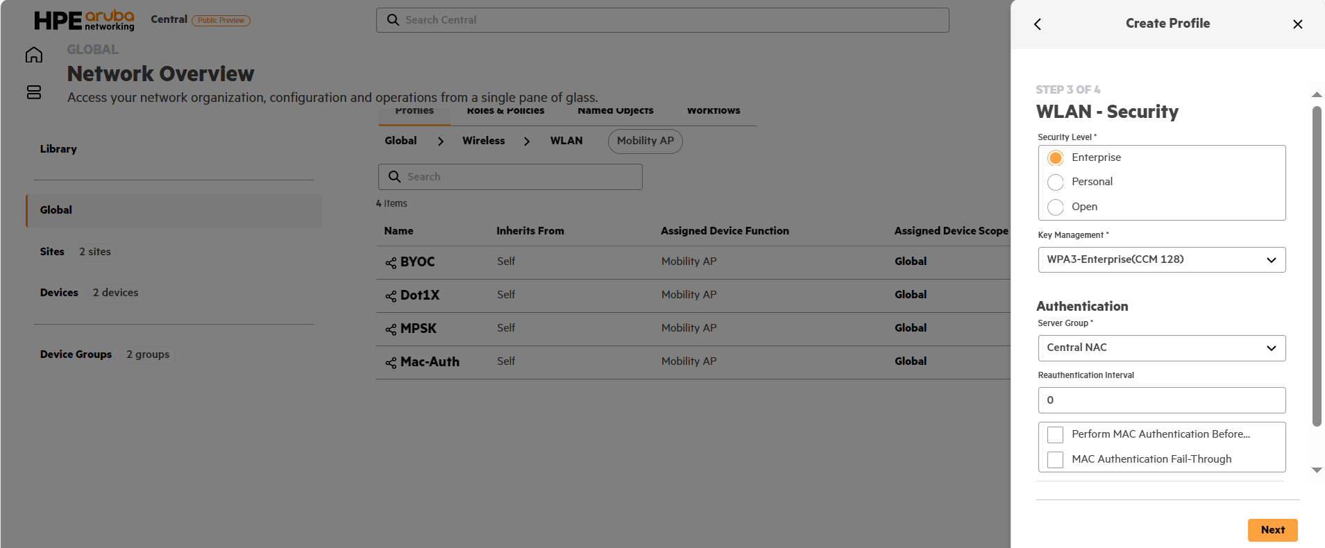Close the Create Profile panel
Viewport: 1325px width, 548px height.
point(1298,24)
